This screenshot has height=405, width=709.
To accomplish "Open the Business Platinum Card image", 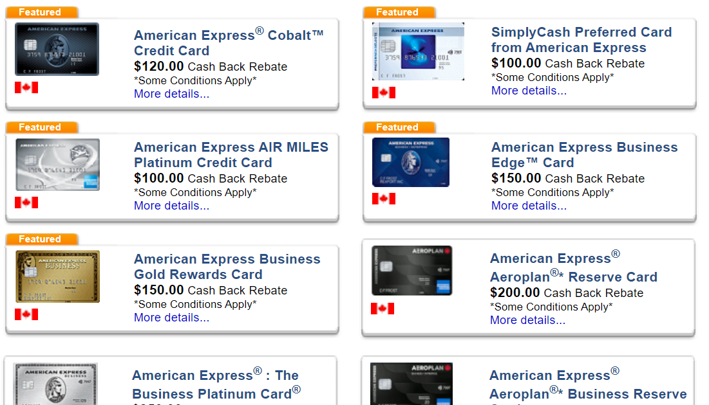I will (55, 384).
